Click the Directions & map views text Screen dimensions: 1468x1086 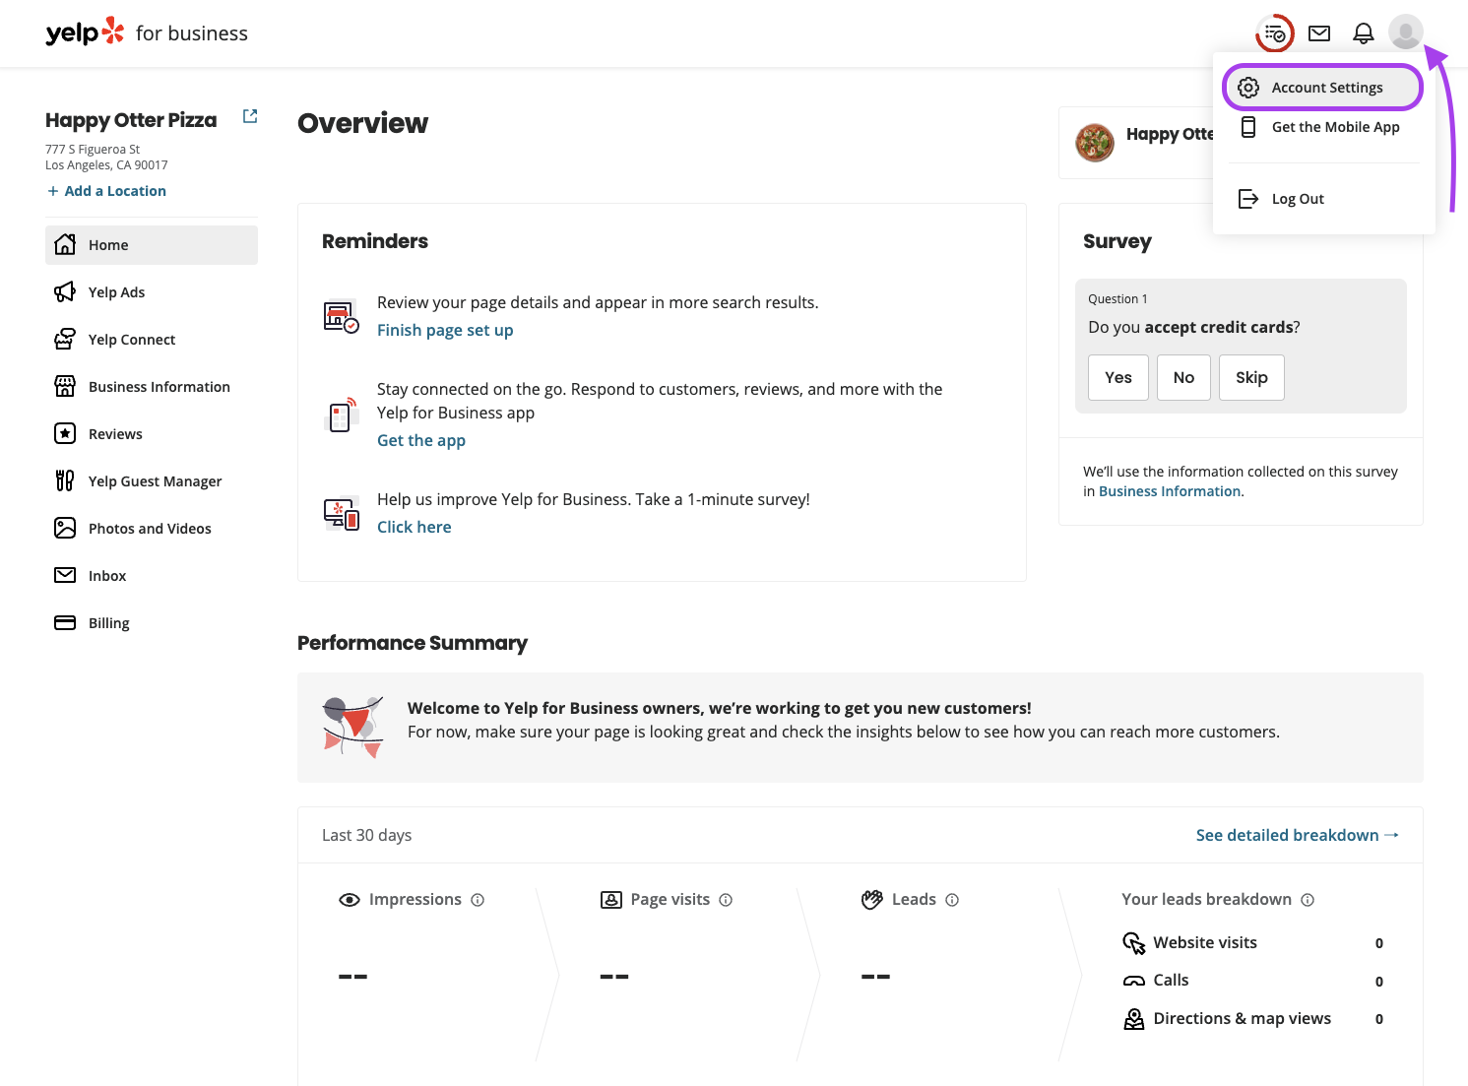pyautogui.click(x=1242, y=1018)
